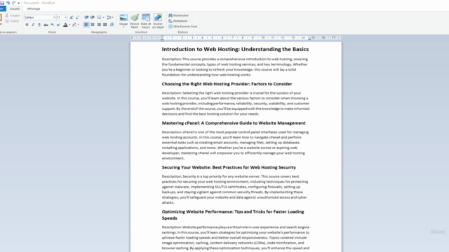Click heading 'Securing Your Website: Best Practices'
This screenshot has width=449, height=252.
[x=229, y=167]
